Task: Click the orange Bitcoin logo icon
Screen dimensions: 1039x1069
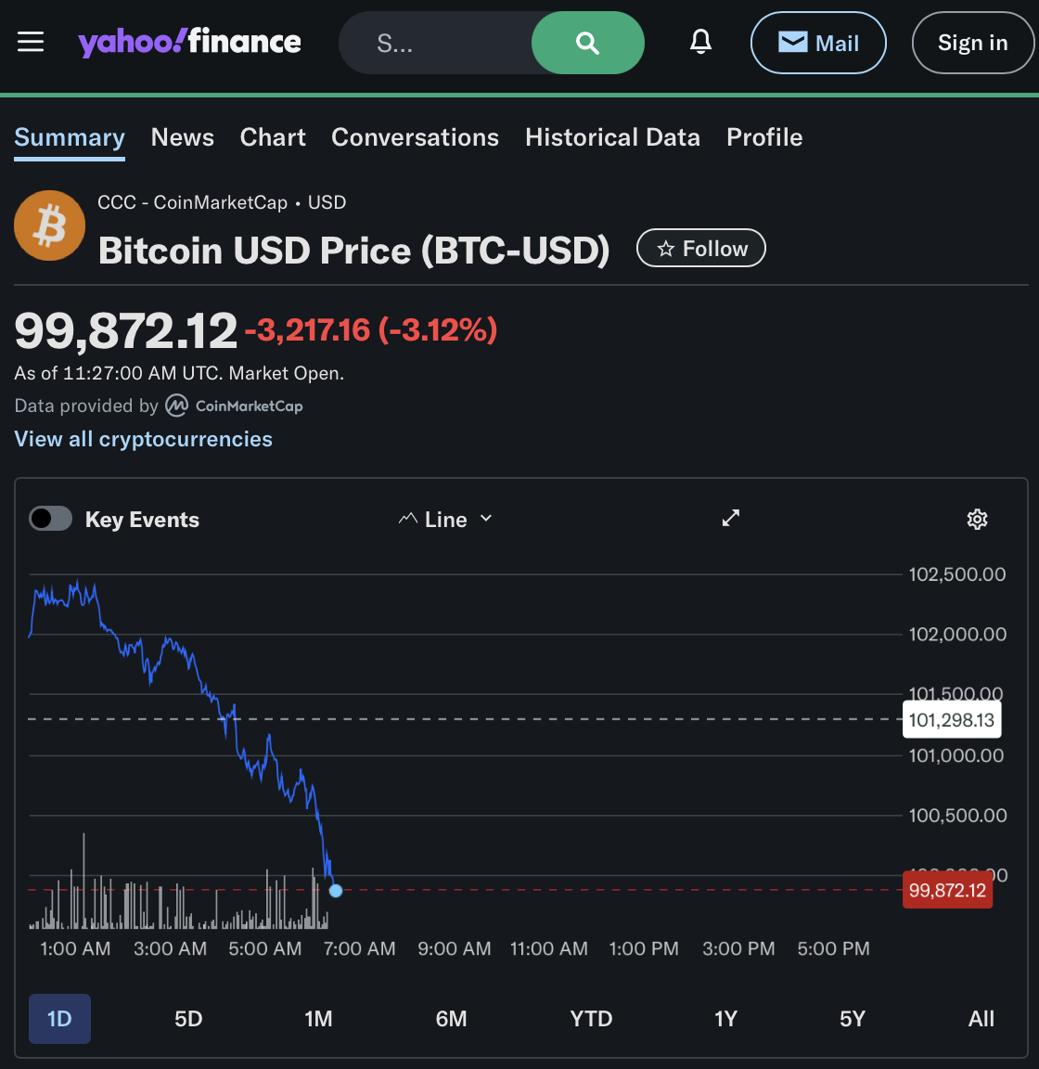Action: (49, 225)
